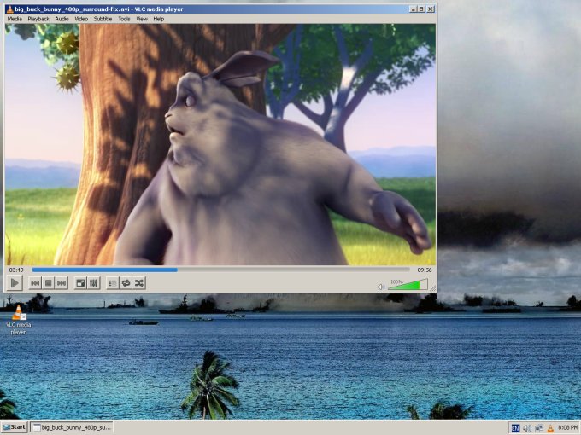581x435 pixels.
Task: Open the Audio menu
Action: (62, 19)
